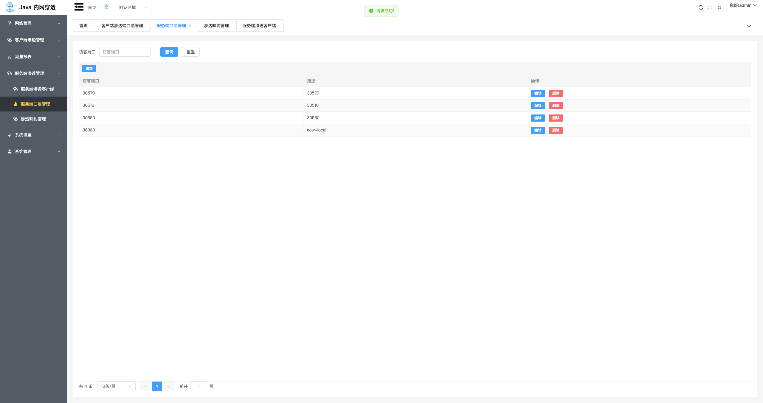The height and width of the screenshot is (403, 763).
Task: Open 服务端渗透客户端 in the sidebar
Action: (37, 89)
